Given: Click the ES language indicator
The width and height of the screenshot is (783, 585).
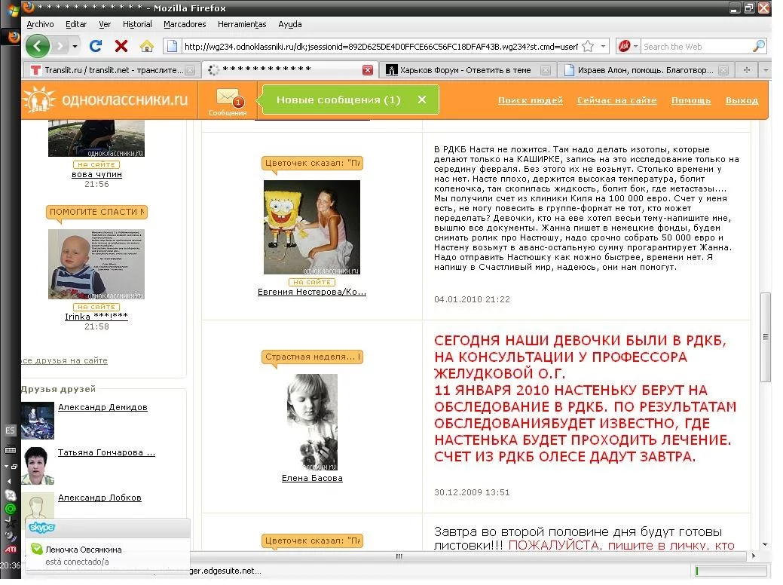Looking at the screenshot, I should (10, 430).
